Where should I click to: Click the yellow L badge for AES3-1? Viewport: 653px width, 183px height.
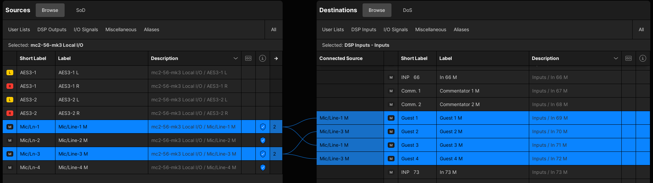coord(10,73)
